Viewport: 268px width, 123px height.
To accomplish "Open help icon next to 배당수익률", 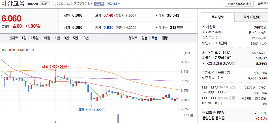I will (220, 103).
